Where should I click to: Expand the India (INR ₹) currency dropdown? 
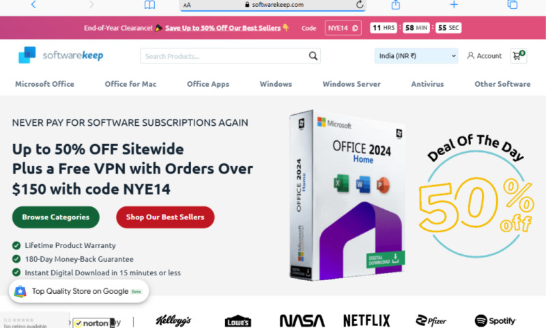[416, 56]
